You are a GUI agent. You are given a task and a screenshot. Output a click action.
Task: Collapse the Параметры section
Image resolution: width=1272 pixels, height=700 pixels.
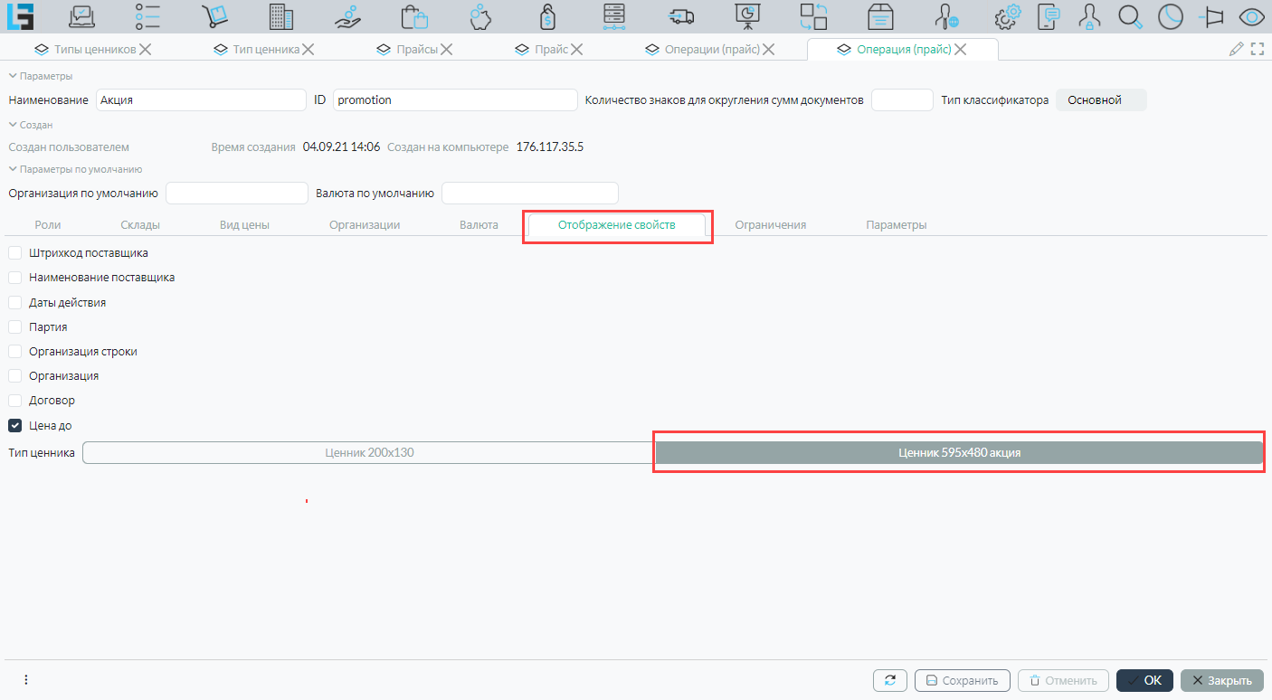(13, 76)
